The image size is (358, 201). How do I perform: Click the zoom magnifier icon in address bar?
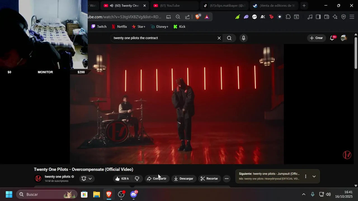point(178,17)
